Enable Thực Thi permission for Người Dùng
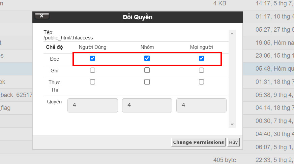Image resolution: width=294 pixels, height=164 pixels. (93, 82)
